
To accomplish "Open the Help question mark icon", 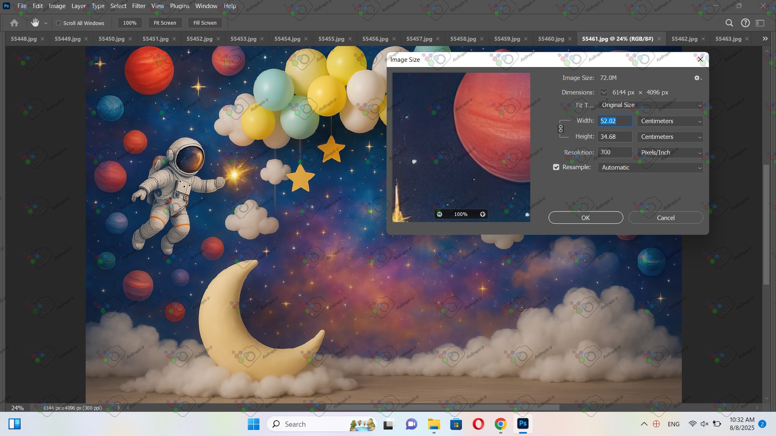I will pos(745,23).
